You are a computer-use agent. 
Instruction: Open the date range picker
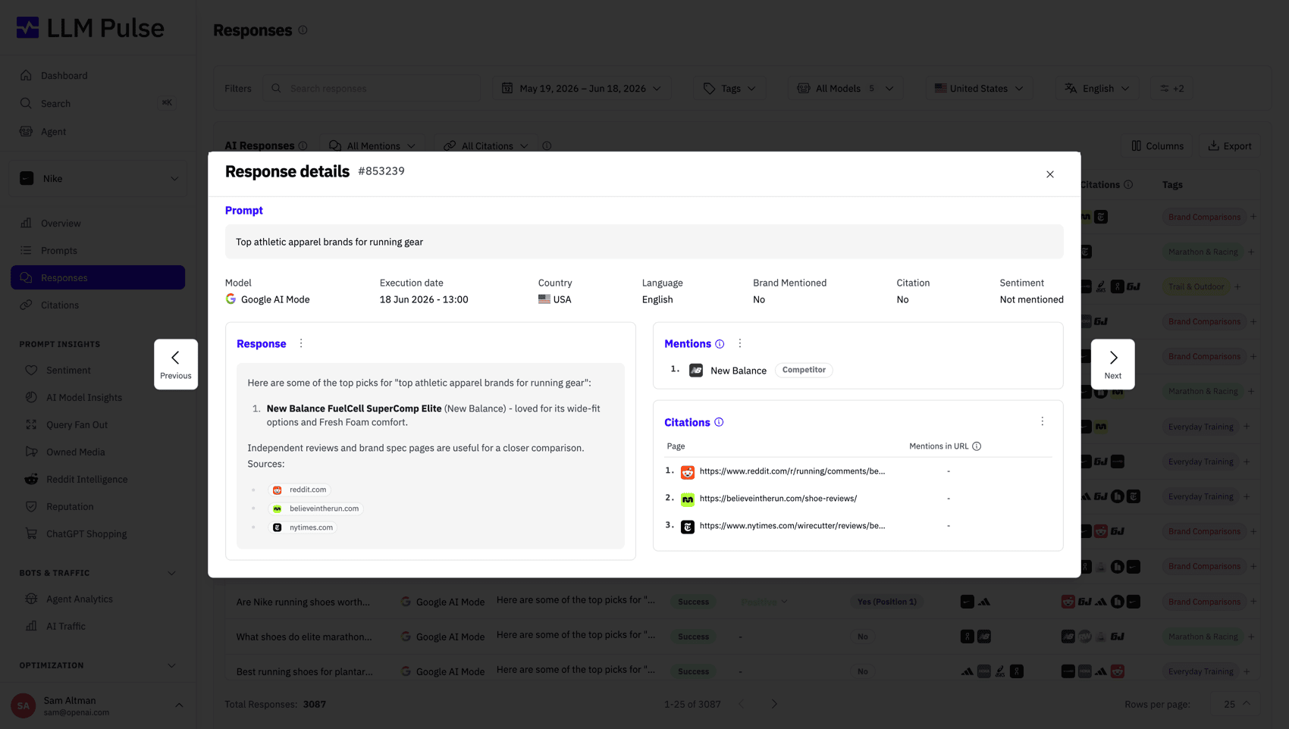pyautogui.click(x=581, y=89)
